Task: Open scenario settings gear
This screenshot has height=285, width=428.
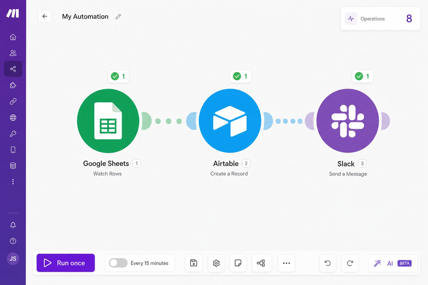Action: (x=216, y=263)
